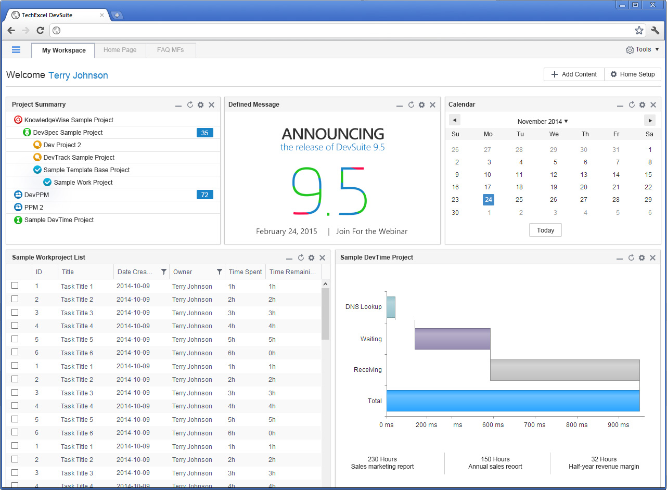Refresh the Sample Workproject List panel
667x490 pixels.
click(301, 257)
